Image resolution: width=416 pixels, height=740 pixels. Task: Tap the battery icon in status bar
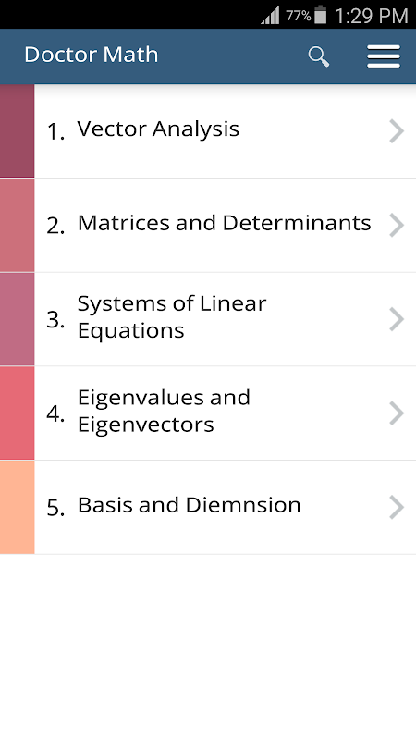[320, 15]
